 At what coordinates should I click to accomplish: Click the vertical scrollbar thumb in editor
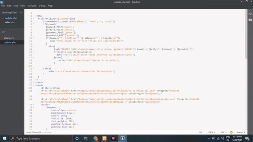pos(246,34)
